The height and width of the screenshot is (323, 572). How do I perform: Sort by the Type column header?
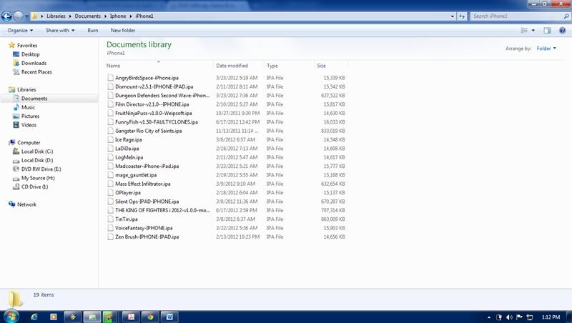pos(289,66)
